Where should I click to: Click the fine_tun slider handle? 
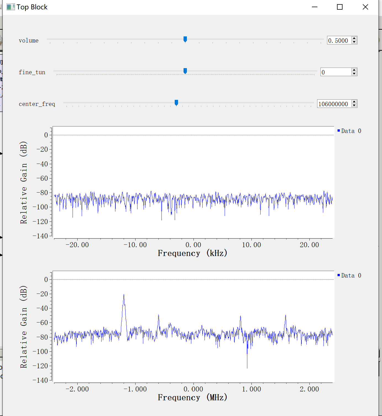pos(185,71)
